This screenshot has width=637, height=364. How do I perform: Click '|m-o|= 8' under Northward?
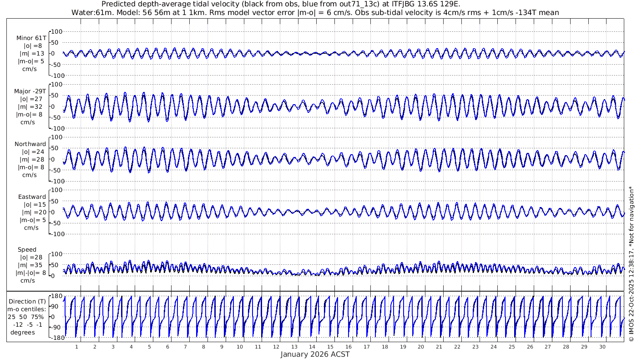tap(30, 167)
